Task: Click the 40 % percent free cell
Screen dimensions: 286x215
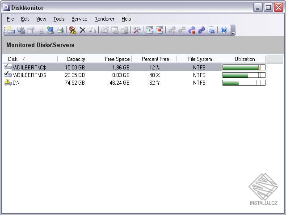Action: click(x=155, y=75)
